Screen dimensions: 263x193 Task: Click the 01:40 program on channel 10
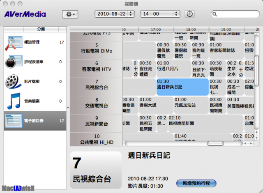203,137
